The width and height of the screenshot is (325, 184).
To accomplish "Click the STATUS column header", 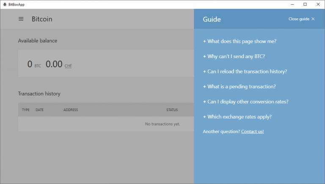I will click(x=172, y=110).
